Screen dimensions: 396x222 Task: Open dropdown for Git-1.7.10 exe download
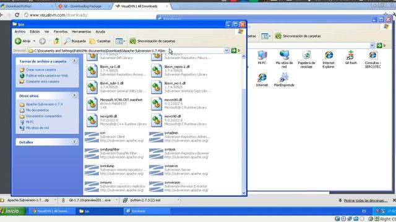[117, 200]
